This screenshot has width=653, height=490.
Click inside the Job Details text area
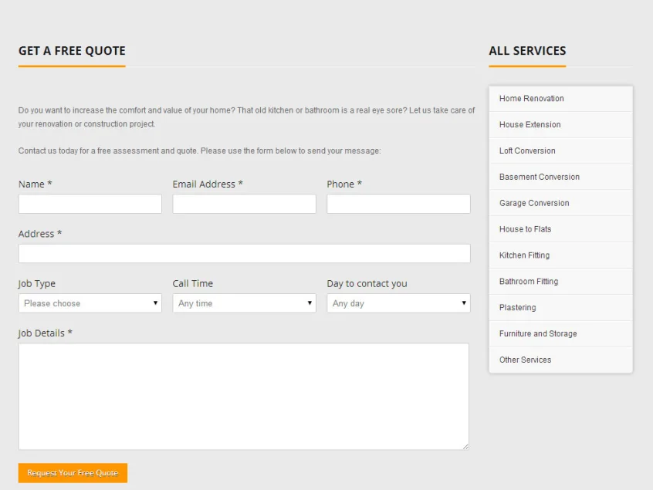point(244,397)
